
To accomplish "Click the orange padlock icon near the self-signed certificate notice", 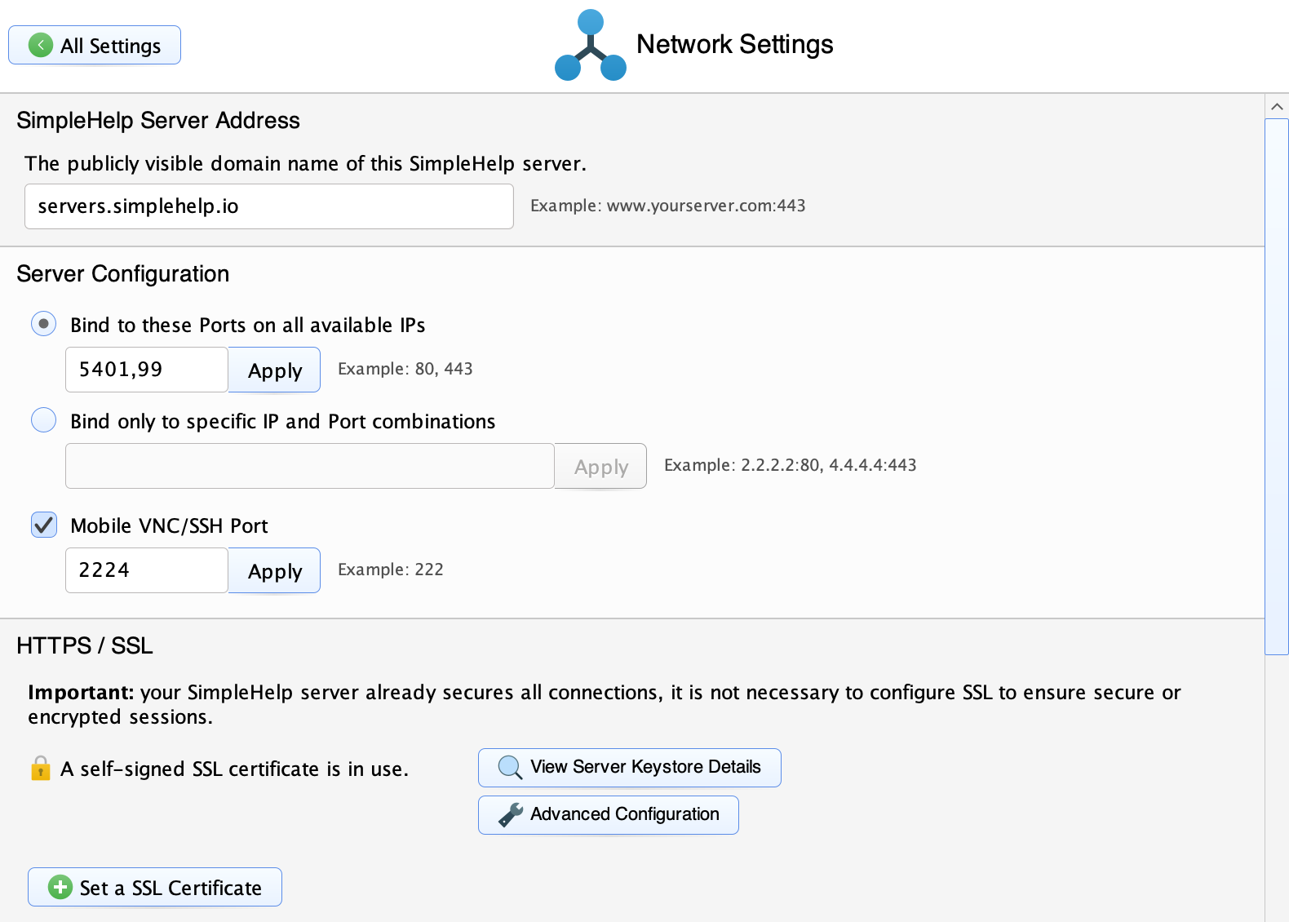I will (x=40, y=768).
